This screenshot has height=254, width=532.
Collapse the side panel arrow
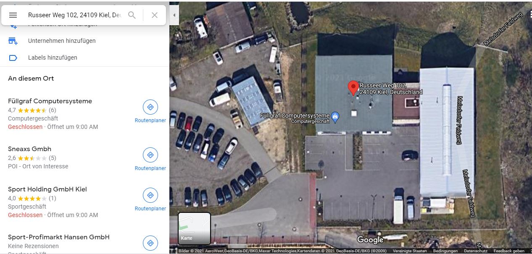(174, 15)
